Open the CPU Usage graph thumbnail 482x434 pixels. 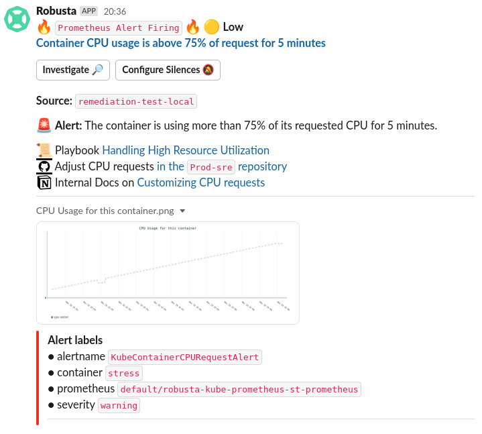click(x=168, y=272)
